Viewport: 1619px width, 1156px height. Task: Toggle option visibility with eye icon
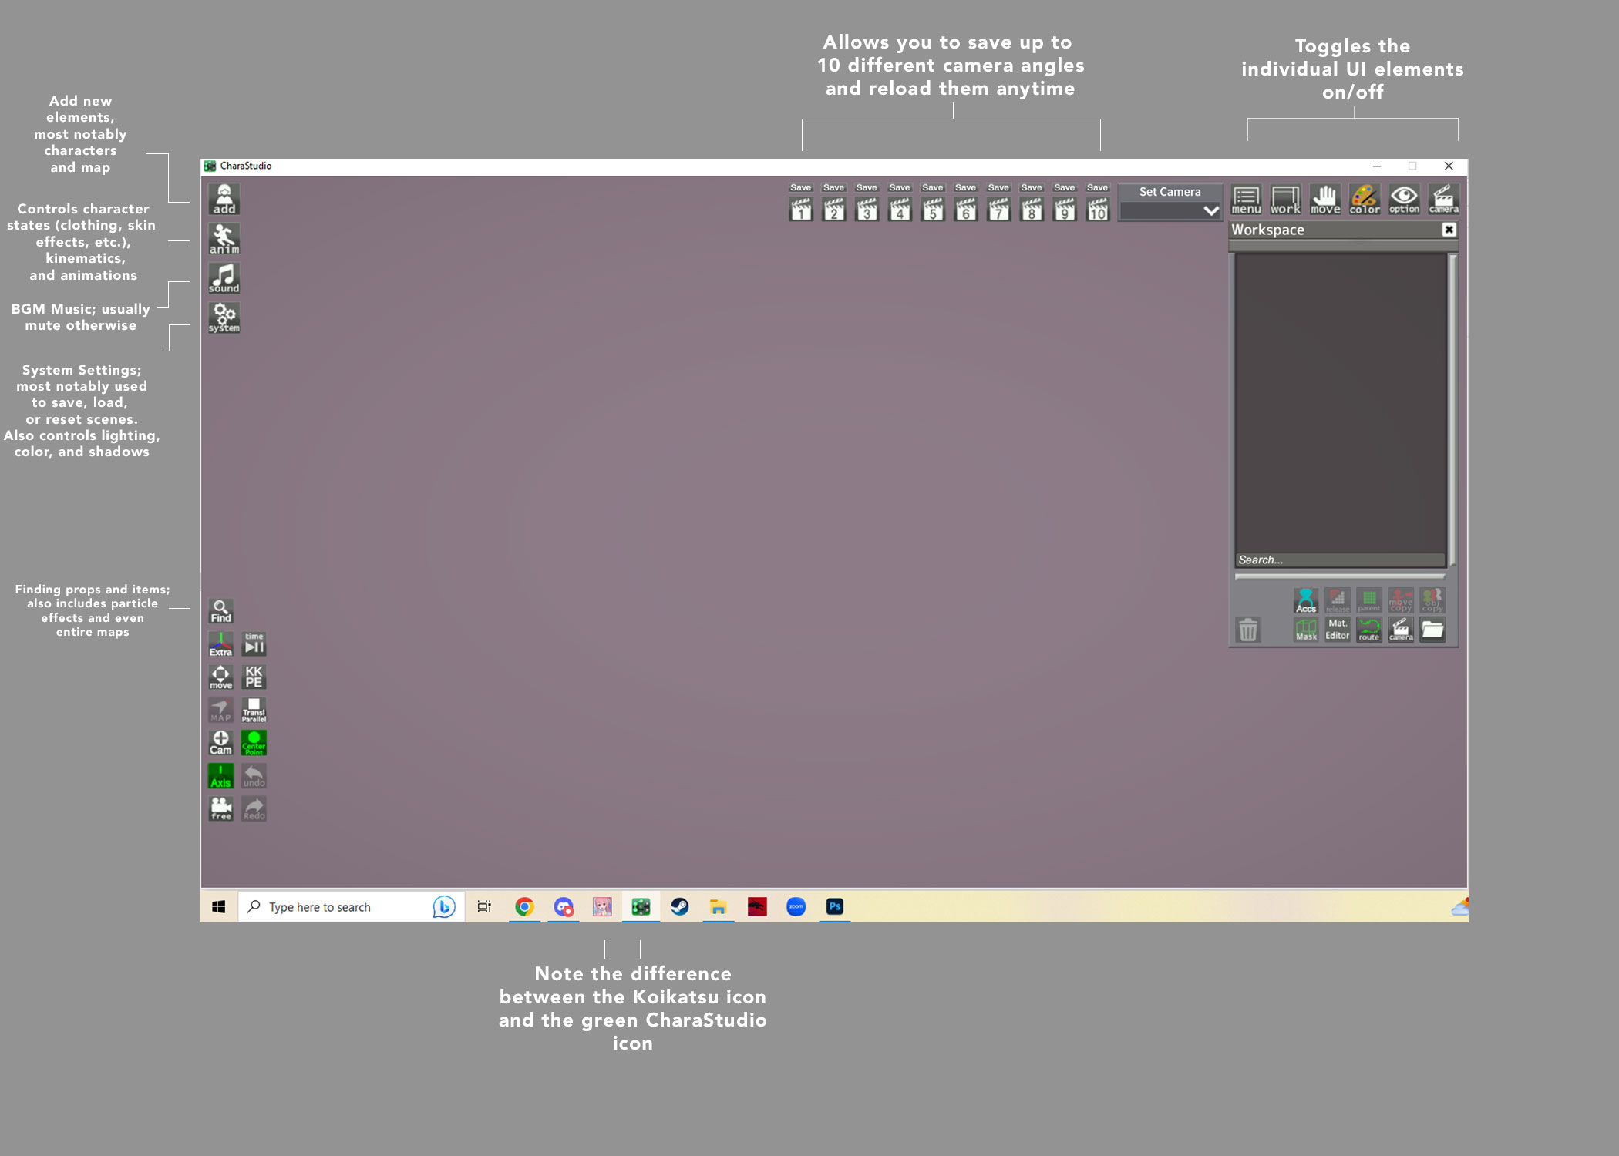(1404, 200)
